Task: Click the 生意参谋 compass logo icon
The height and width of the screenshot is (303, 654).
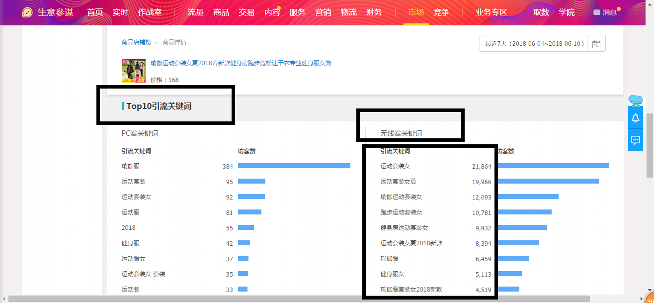Action: coord(28,12)
